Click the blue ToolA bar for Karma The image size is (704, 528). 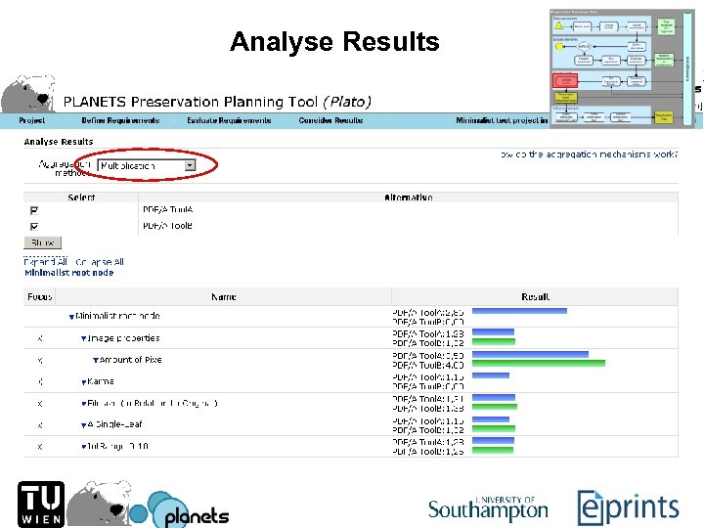pyautogui.click(x=491, y=375)
